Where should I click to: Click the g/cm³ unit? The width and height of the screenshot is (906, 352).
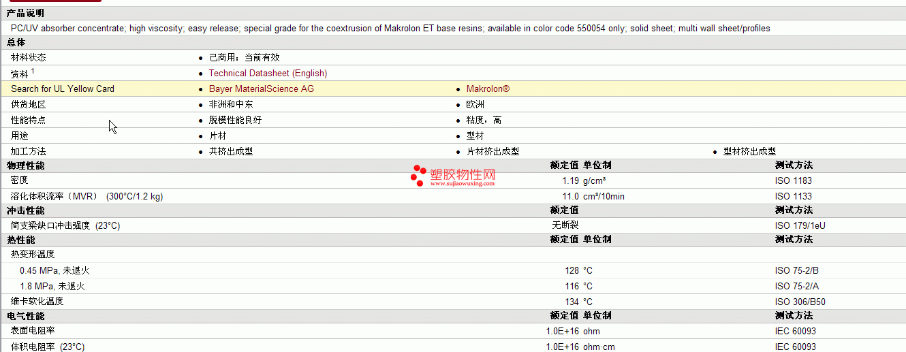click(x=595, y=180)
